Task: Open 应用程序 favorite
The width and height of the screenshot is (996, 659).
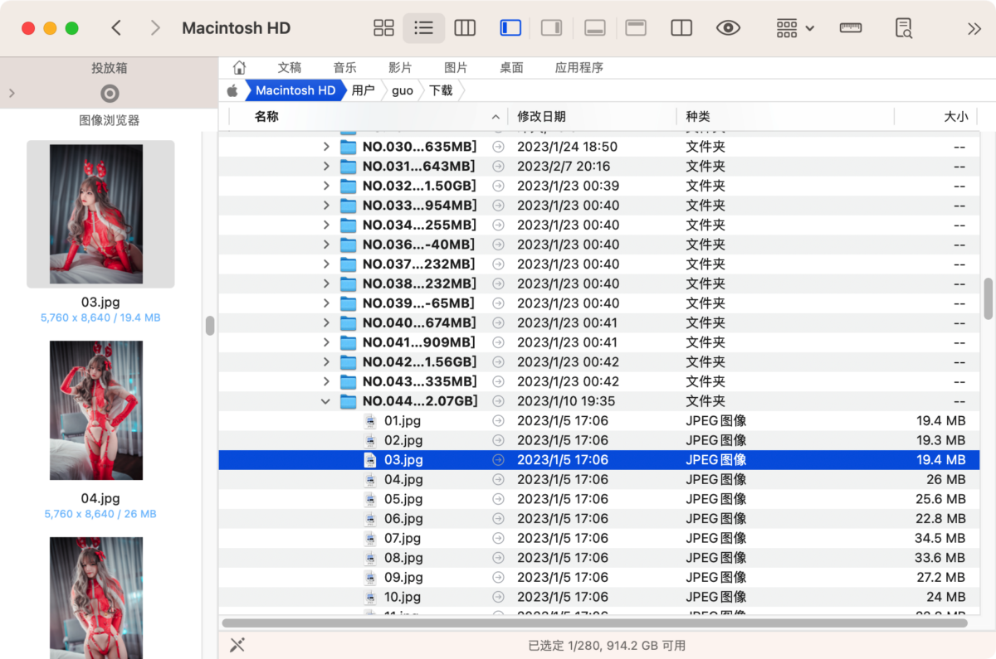Action: (x=579, y=68)
